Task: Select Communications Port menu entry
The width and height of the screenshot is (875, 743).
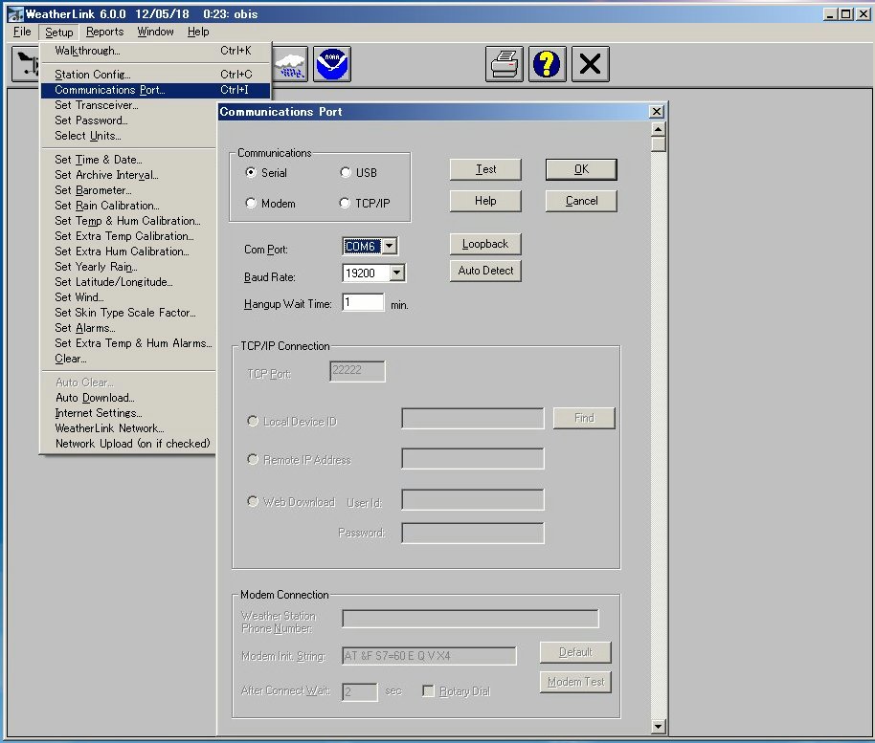Action: (x=156, y=90)
